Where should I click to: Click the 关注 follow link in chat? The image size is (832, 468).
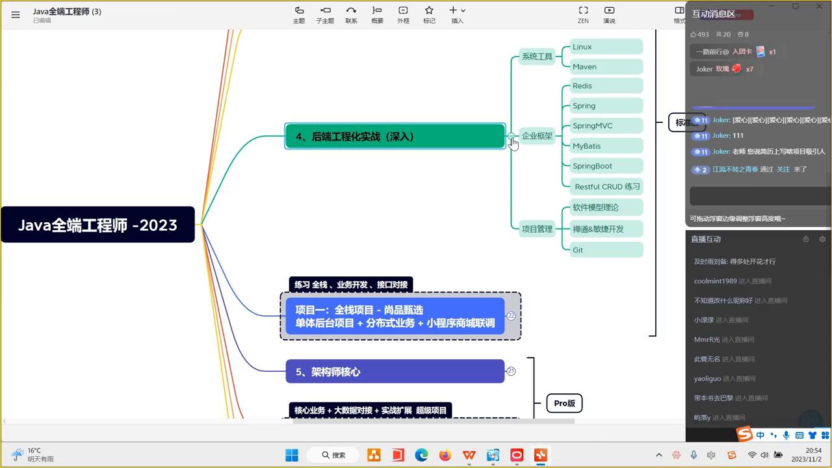tap(783, 169)
